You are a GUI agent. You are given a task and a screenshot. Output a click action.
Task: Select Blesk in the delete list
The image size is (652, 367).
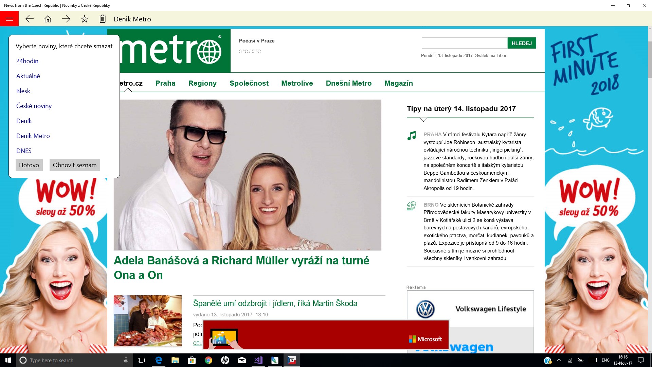coord(23,91)
